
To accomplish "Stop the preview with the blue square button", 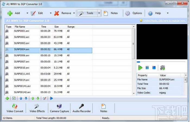I will (x=154, y=68).
